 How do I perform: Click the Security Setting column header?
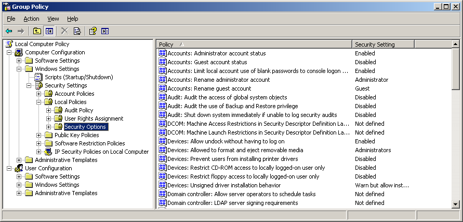pos(401,45)
